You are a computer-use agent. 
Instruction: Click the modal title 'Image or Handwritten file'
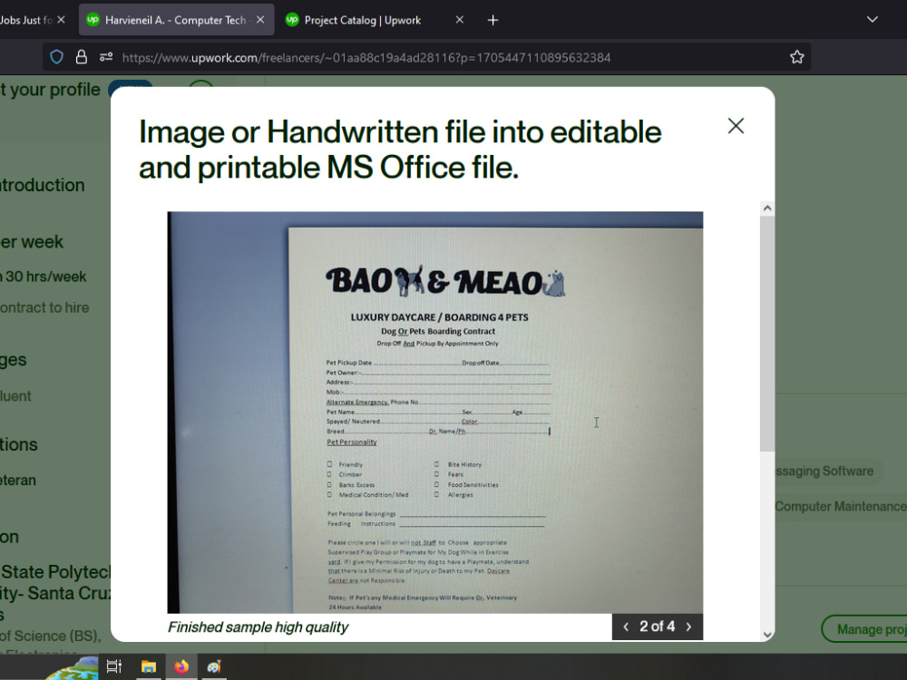[x=400, y=150]
